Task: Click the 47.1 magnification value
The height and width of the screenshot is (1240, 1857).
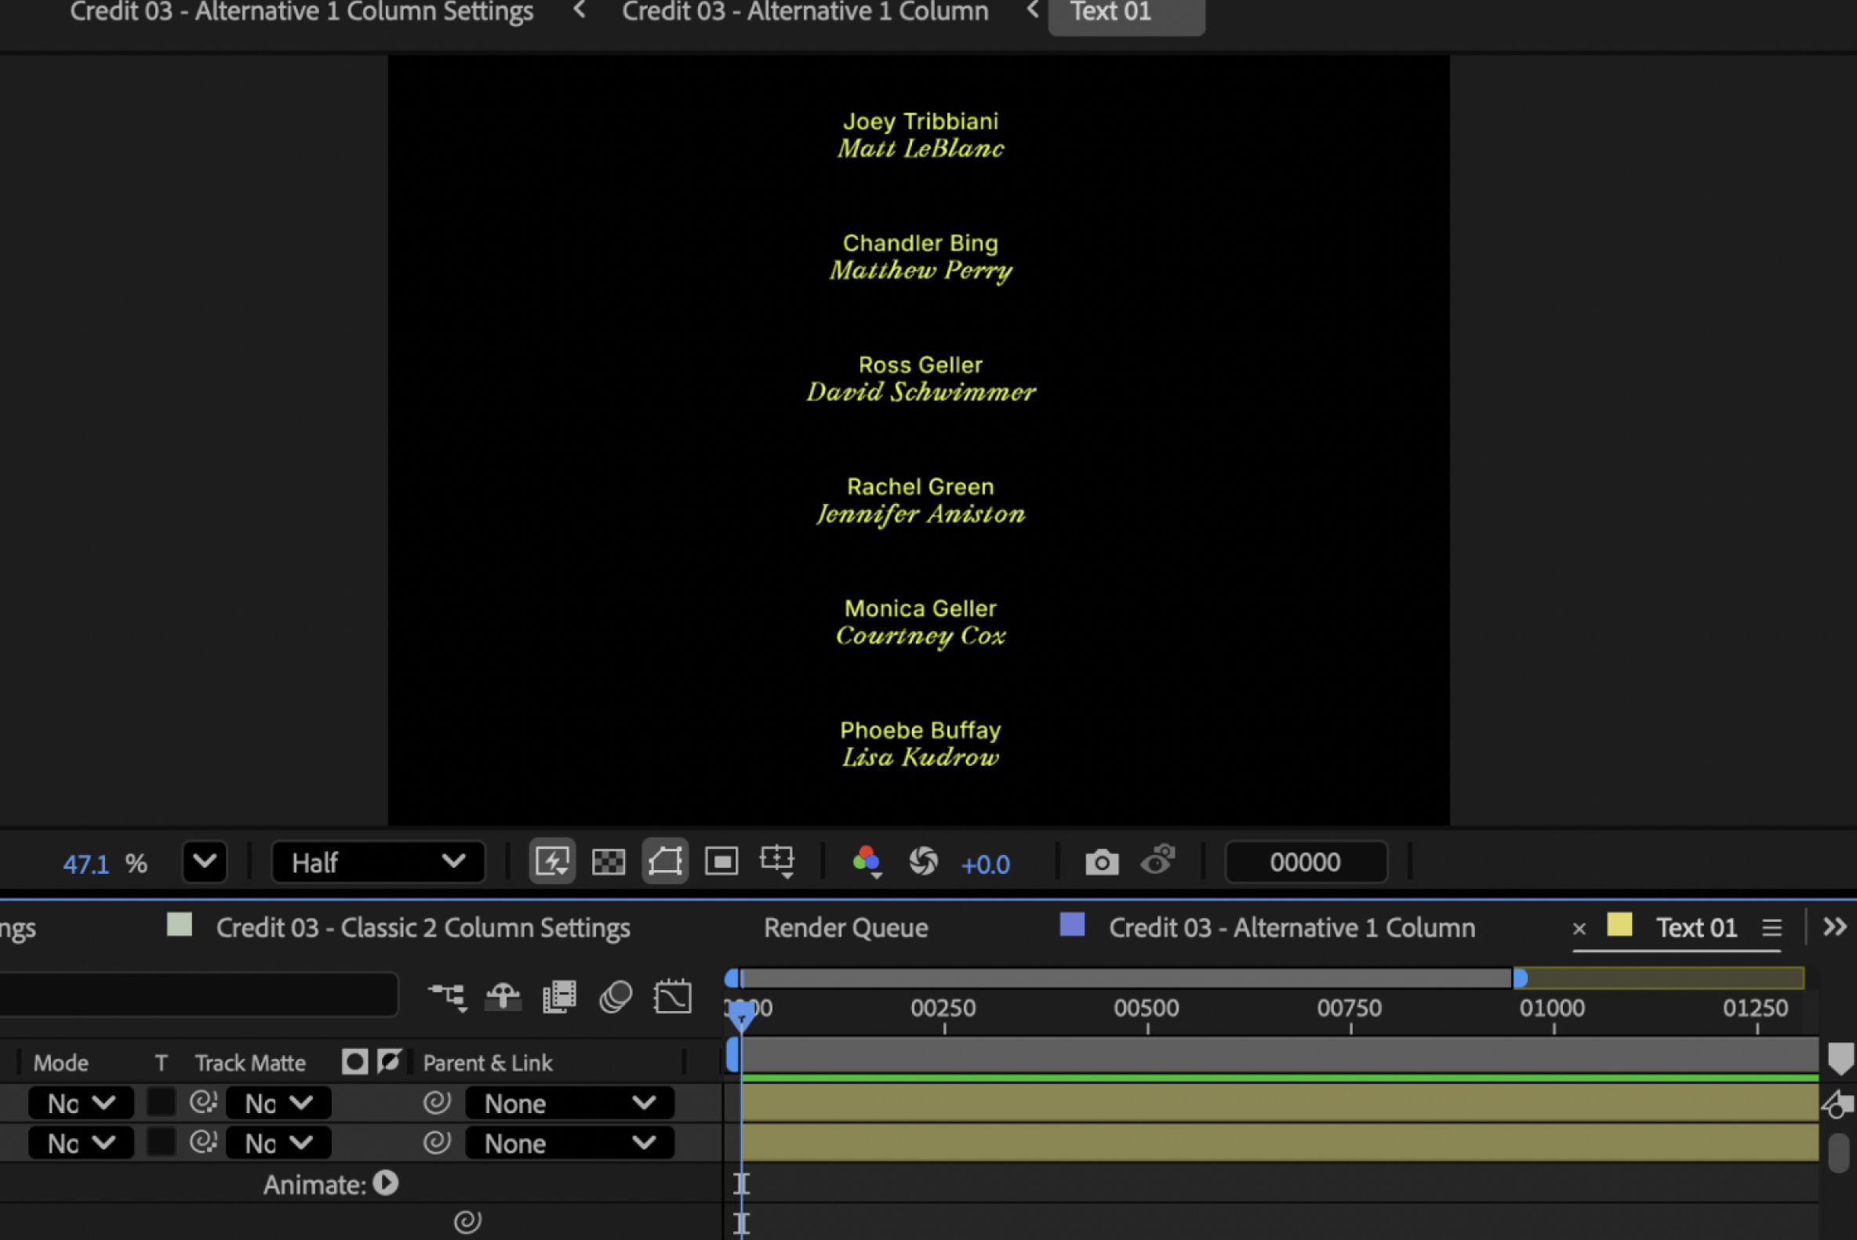Action: tap(85, 865)
